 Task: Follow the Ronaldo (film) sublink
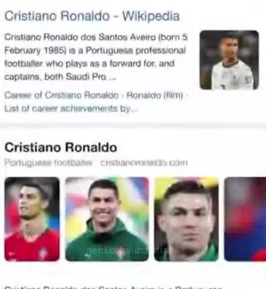[155, 95]
